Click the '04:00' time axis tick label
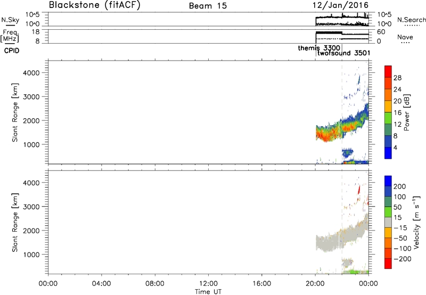Viewport: 426px width, 295px height. coord(102,284)
